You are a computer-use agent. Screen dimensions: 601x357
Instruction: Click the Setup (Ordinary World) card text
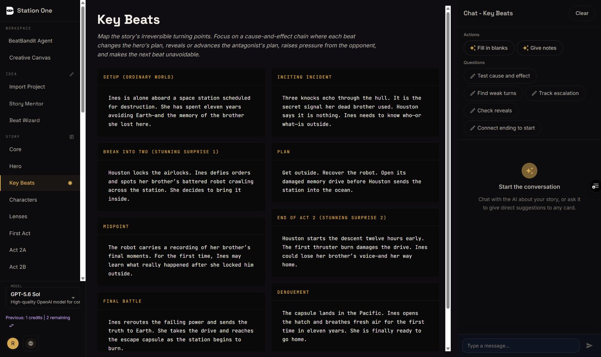179,111
